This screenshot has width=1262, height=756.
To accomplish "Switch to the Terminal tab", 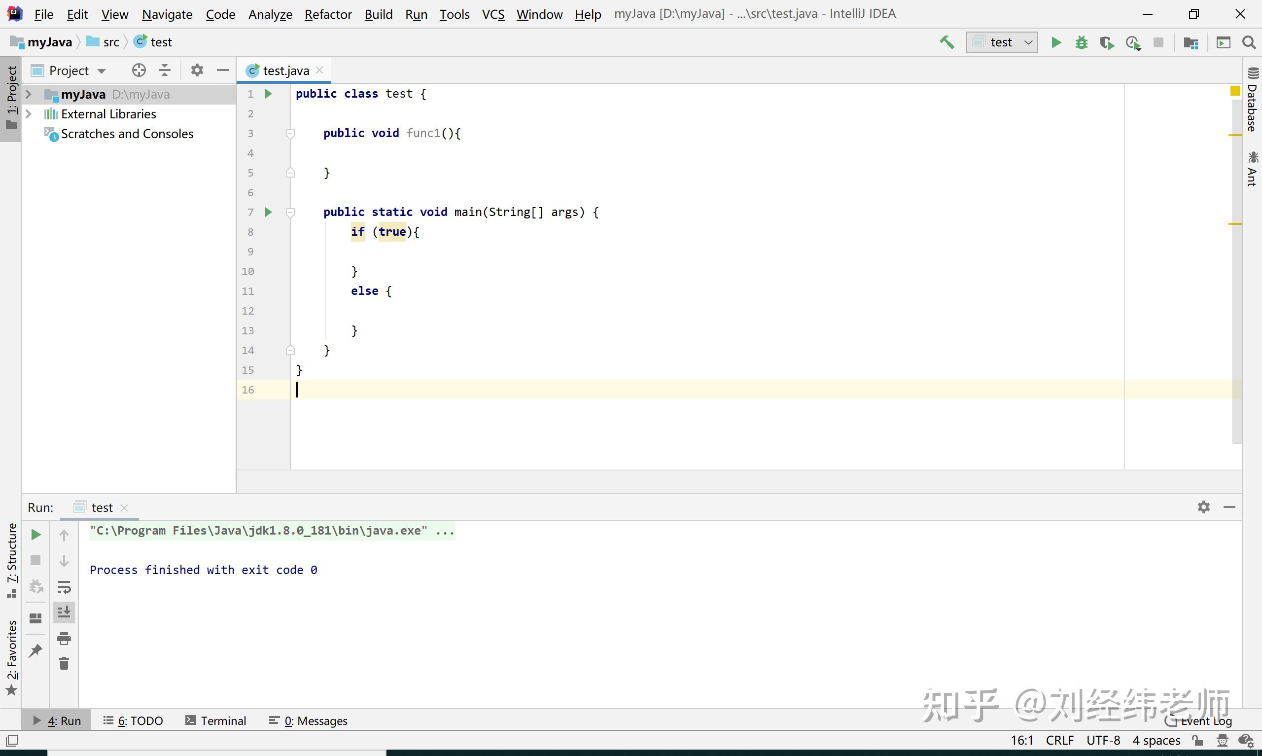I will point(216,720).
